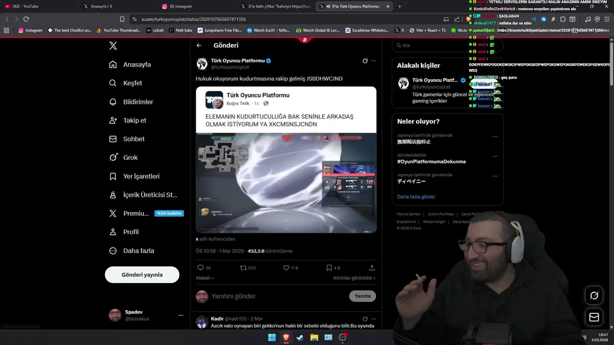Reload the page in browser toolbar
Image resolution: width=614 pixels, height=345 pixels.
[x=26, y=19]
